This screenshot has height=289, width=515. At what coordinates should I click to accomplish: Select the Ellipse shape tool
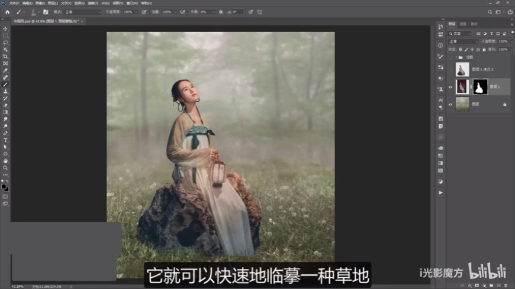pyautogui.click(x=5, y=154)
